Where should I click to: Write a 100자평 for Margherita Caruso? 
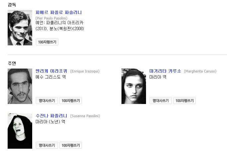(185, 100)
